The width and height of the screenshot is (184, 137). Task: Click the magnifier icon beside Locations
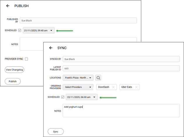click(98, 78)
